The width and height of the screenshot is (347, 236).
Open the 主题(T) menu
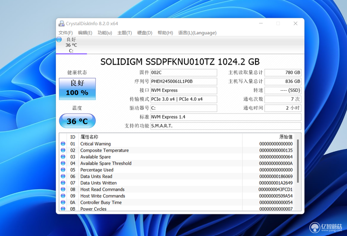coord(124,33)
